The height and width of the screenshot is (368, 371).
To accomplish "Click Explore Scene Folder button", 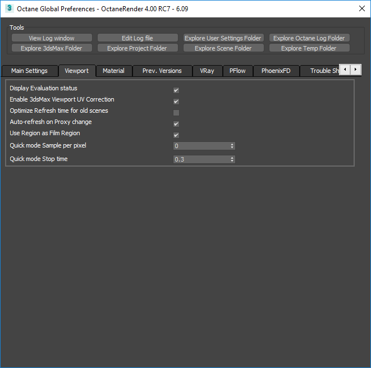I will pos(223,48).
